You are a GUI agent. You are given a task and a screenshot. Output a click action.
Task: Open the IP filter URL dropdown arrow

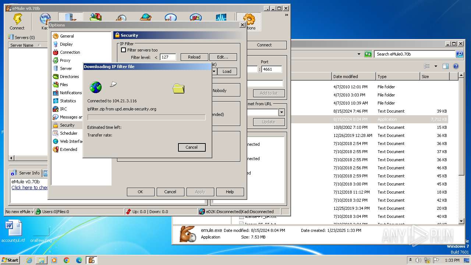point(214,71)
